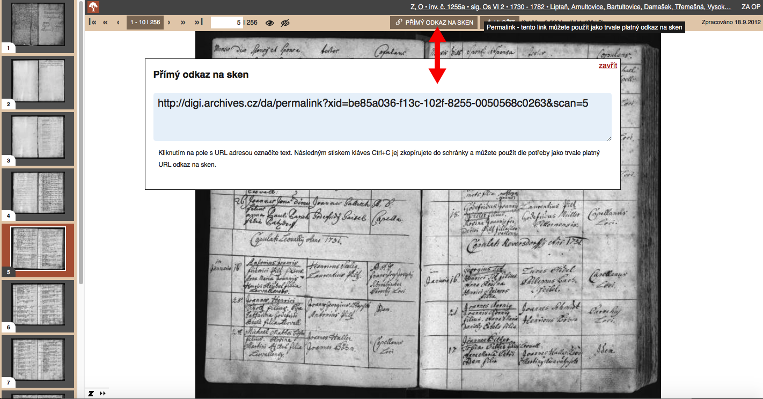Screen dimensions: 763x399
Task: Go to the next scan
Action: pyautogui.click(x=169, y=23)
